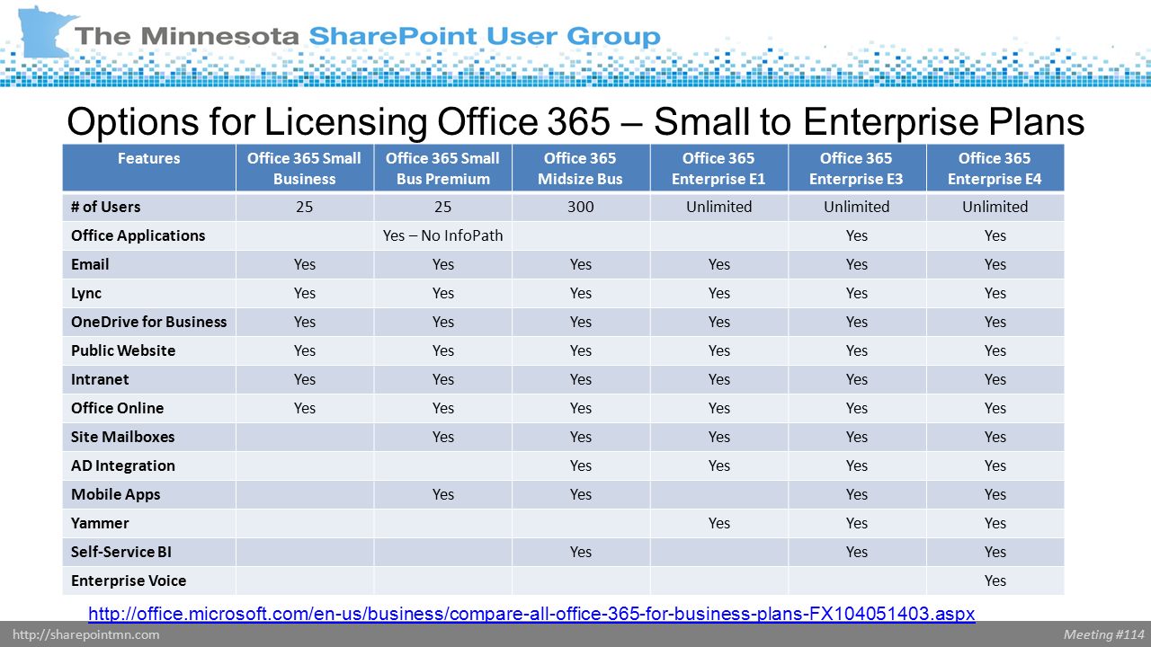Click Yes for Office Applications under Enterprise E3
1151x647 pixels.
tap(857, 235)
